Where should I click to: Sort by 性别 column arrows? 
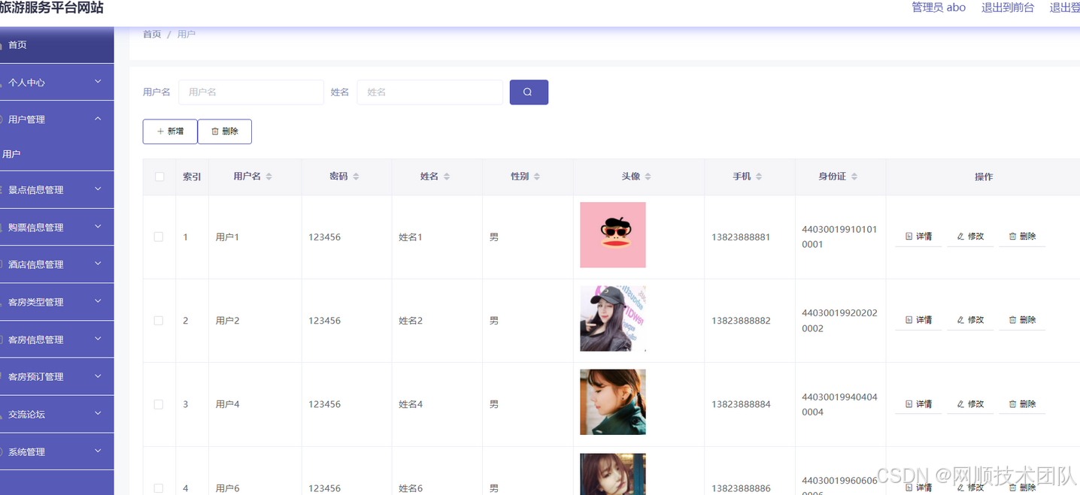tap(537, 177)
